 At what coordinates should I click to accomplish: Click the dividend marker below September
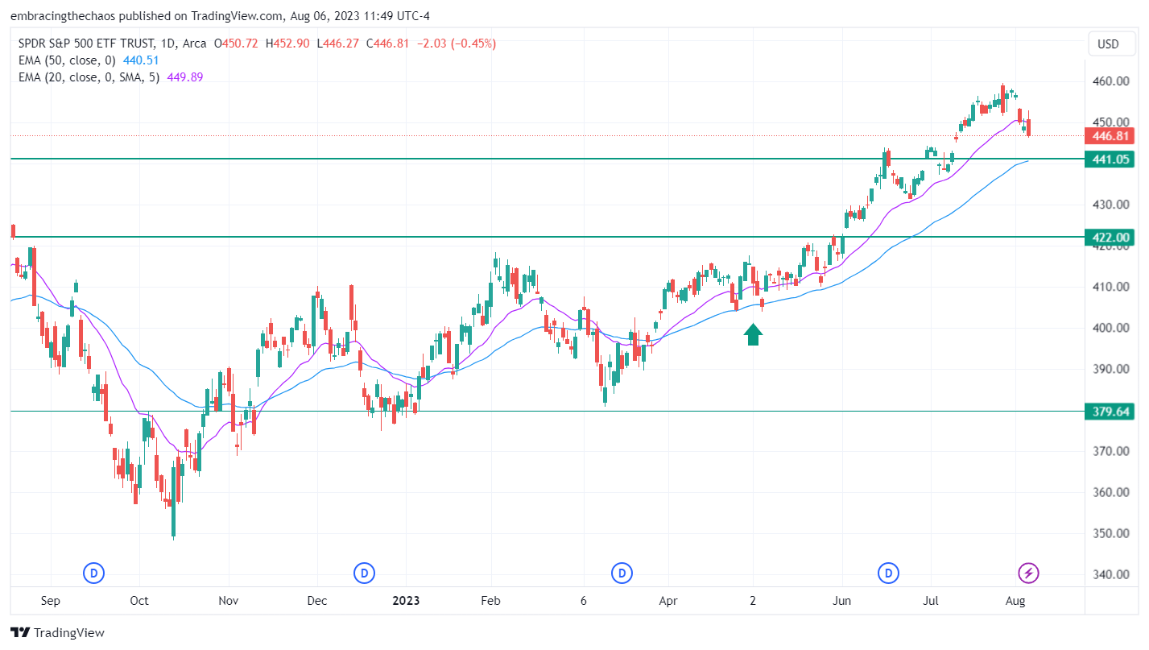94,573
